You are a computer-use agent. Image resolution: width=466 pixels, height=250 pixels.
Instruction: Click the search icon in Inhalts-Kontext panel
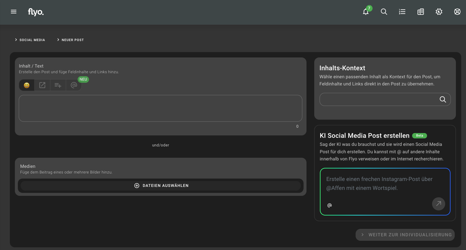(443, 99)
